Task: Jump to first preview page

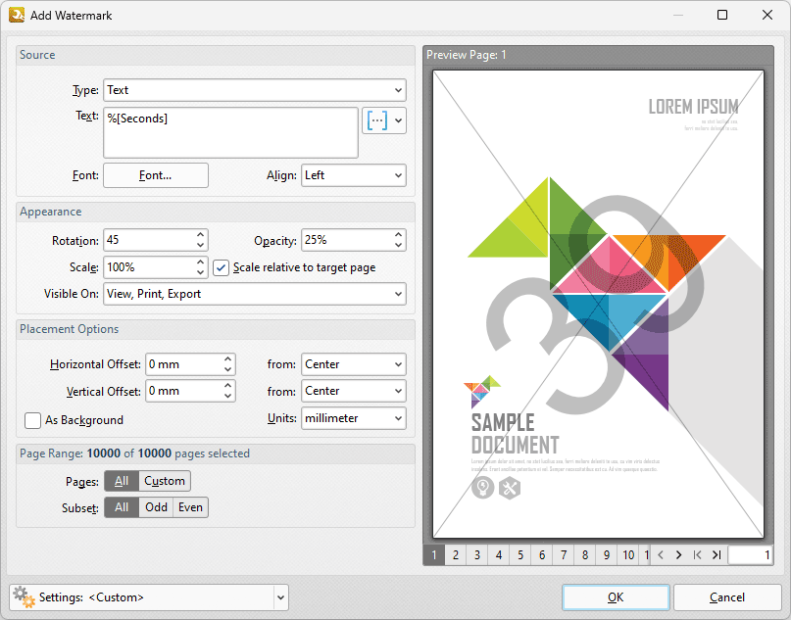Action: (x=698, y=555)
